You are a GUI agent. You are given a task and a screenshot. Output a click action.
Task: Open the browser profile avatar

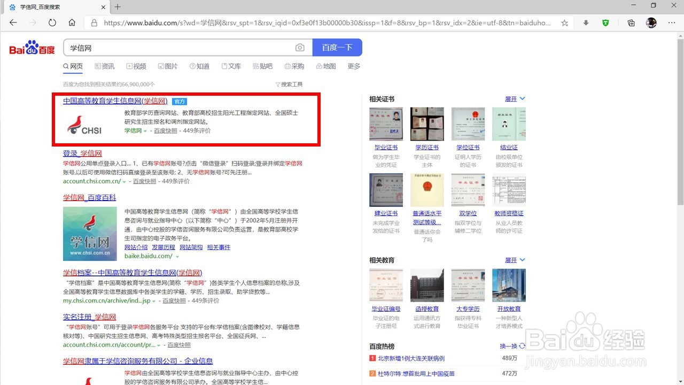pyautogui.click(x=651, y=22)
